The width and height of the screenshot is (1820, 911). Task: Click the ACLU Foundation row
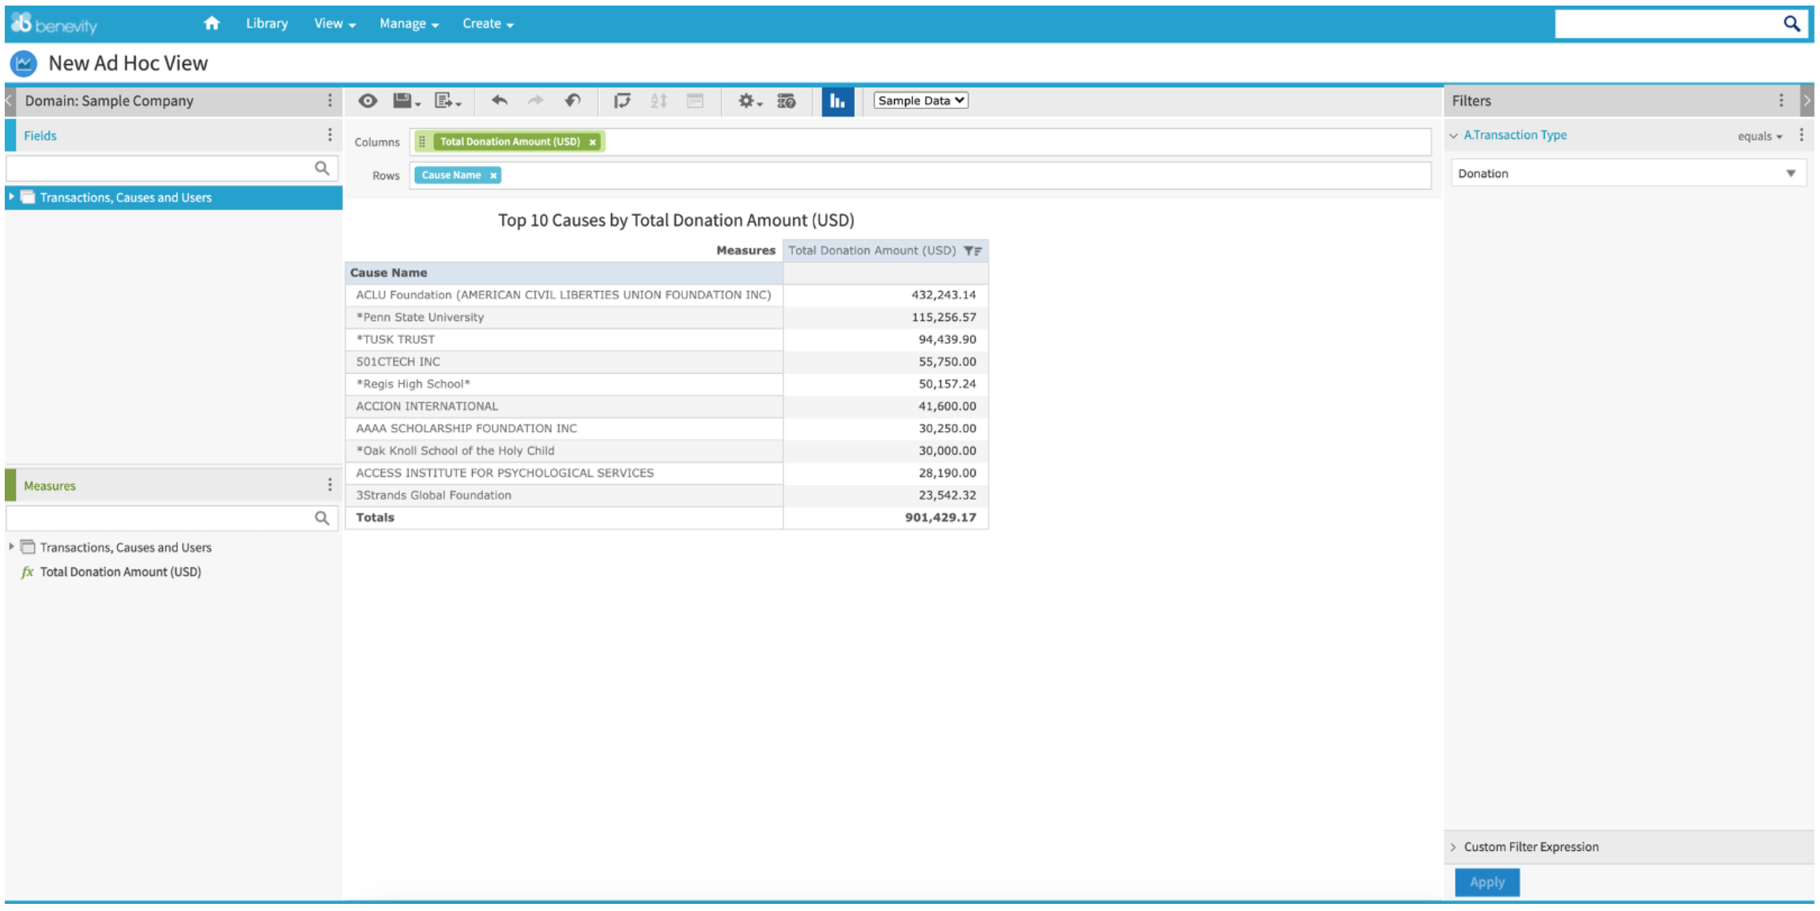(666, 295)
